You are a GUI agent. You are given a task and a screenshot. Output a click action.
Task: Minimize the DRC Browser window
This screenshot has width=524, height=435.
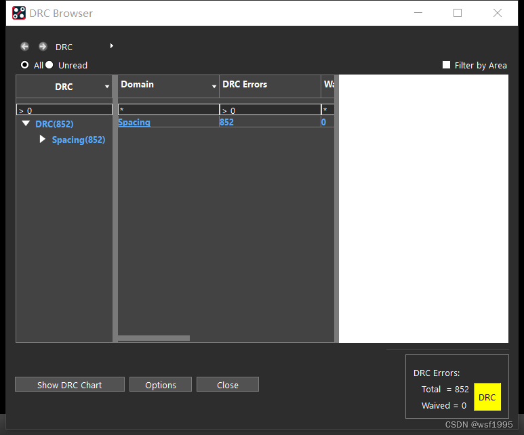[418, 13]
